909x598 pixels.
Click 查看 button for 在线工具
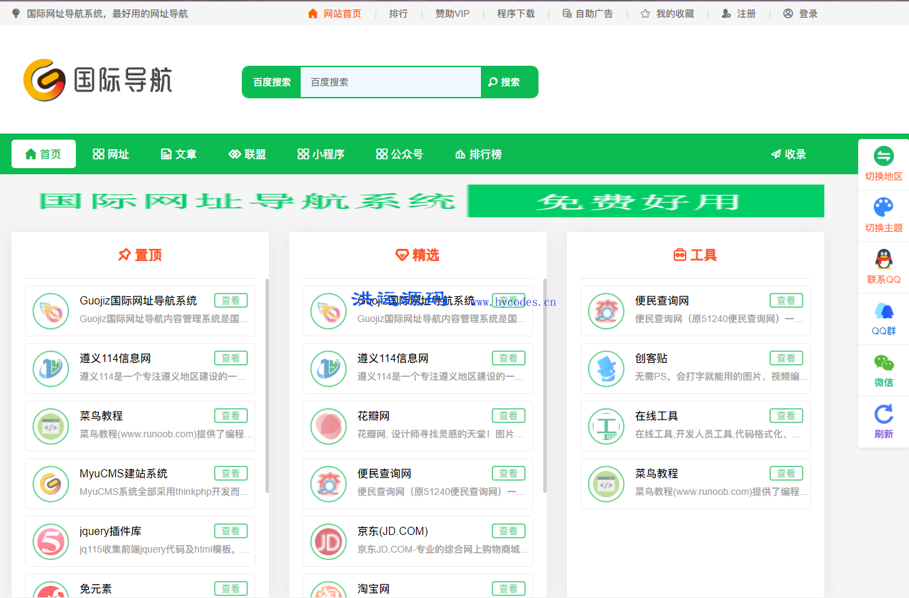pos(786,416)
